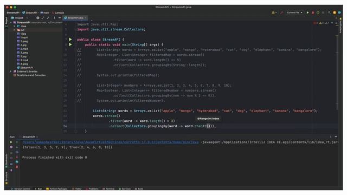Click the second icon in Run panel's left column

click(11, 147)
